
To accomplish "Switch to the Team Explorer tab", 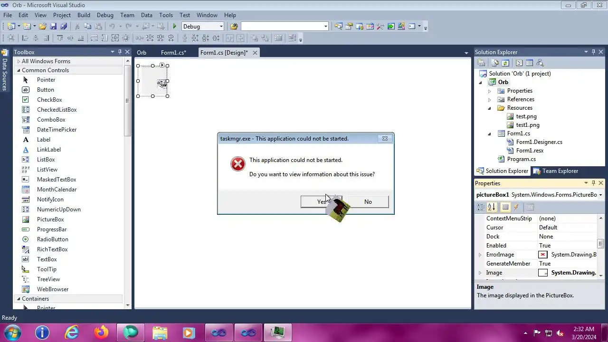I will point(555,171).
